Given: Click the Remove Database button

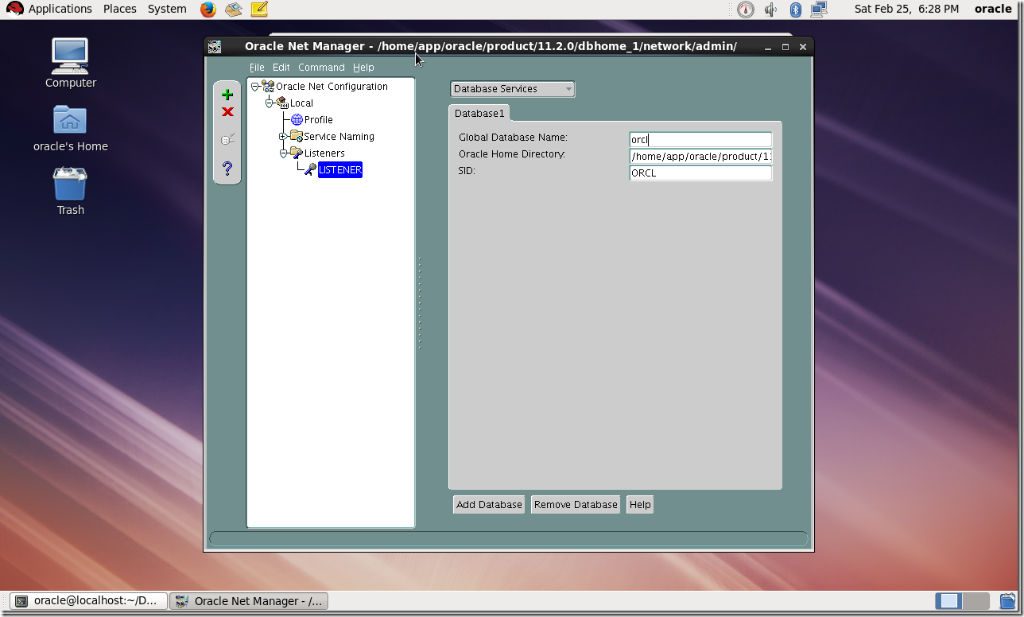Looking at the screenshot, I should click(x=576, y=505).
